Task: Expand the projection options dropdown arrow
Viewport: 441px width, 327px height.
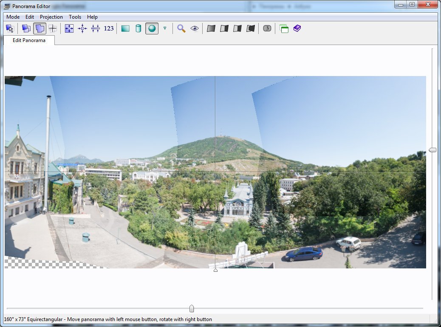Action: click(x=165, y=28)
